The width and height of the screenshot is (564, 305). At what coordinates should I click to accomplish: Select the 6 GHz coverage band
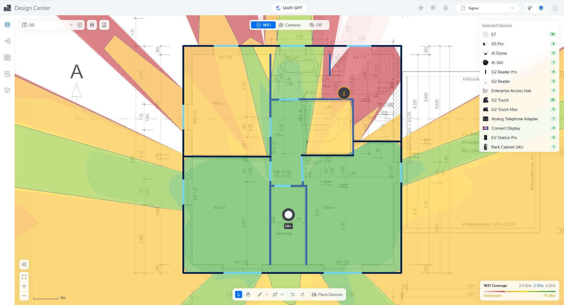550,286
